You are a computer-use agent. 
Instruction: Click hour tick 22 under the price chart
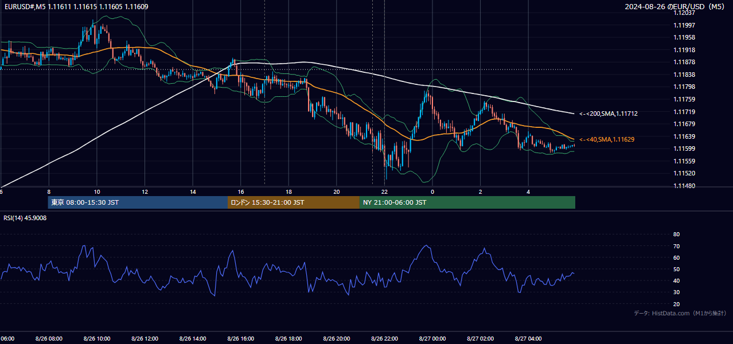384,191
